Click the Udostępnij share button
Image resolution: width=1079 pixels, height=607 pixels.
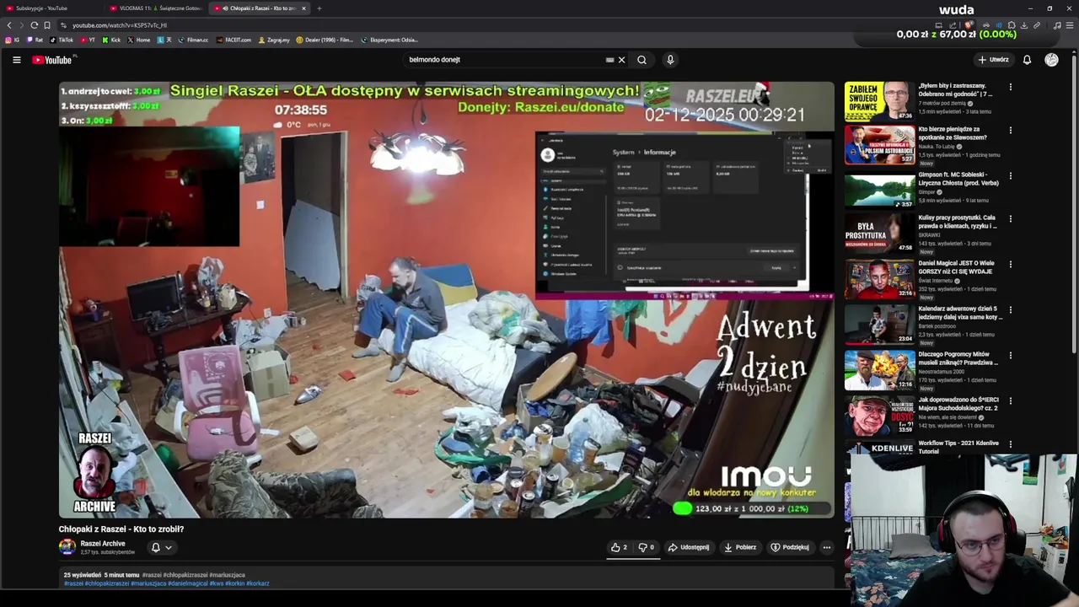pyautogui.click(x=689, y=547)
